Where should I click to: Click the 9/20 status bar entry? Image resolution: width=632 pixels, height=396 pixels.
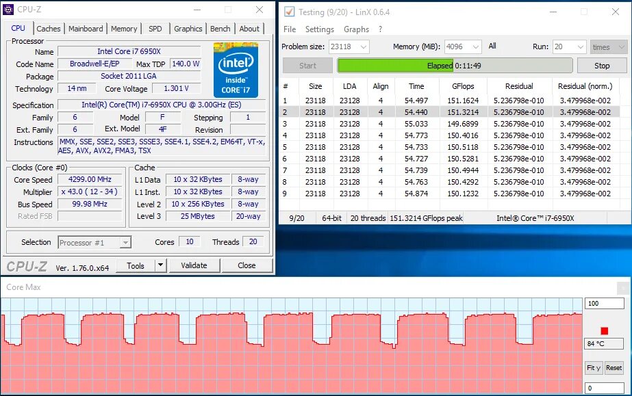pos(296,219)
